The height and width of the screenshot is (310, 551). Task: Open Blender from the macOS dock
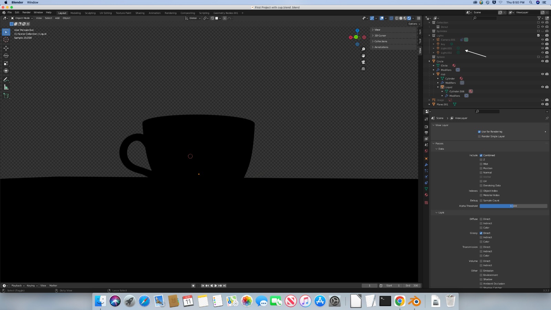415,301
